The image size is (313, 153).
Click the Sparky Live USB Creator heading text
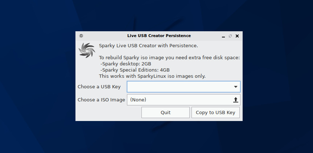click(x=148, y=45)
